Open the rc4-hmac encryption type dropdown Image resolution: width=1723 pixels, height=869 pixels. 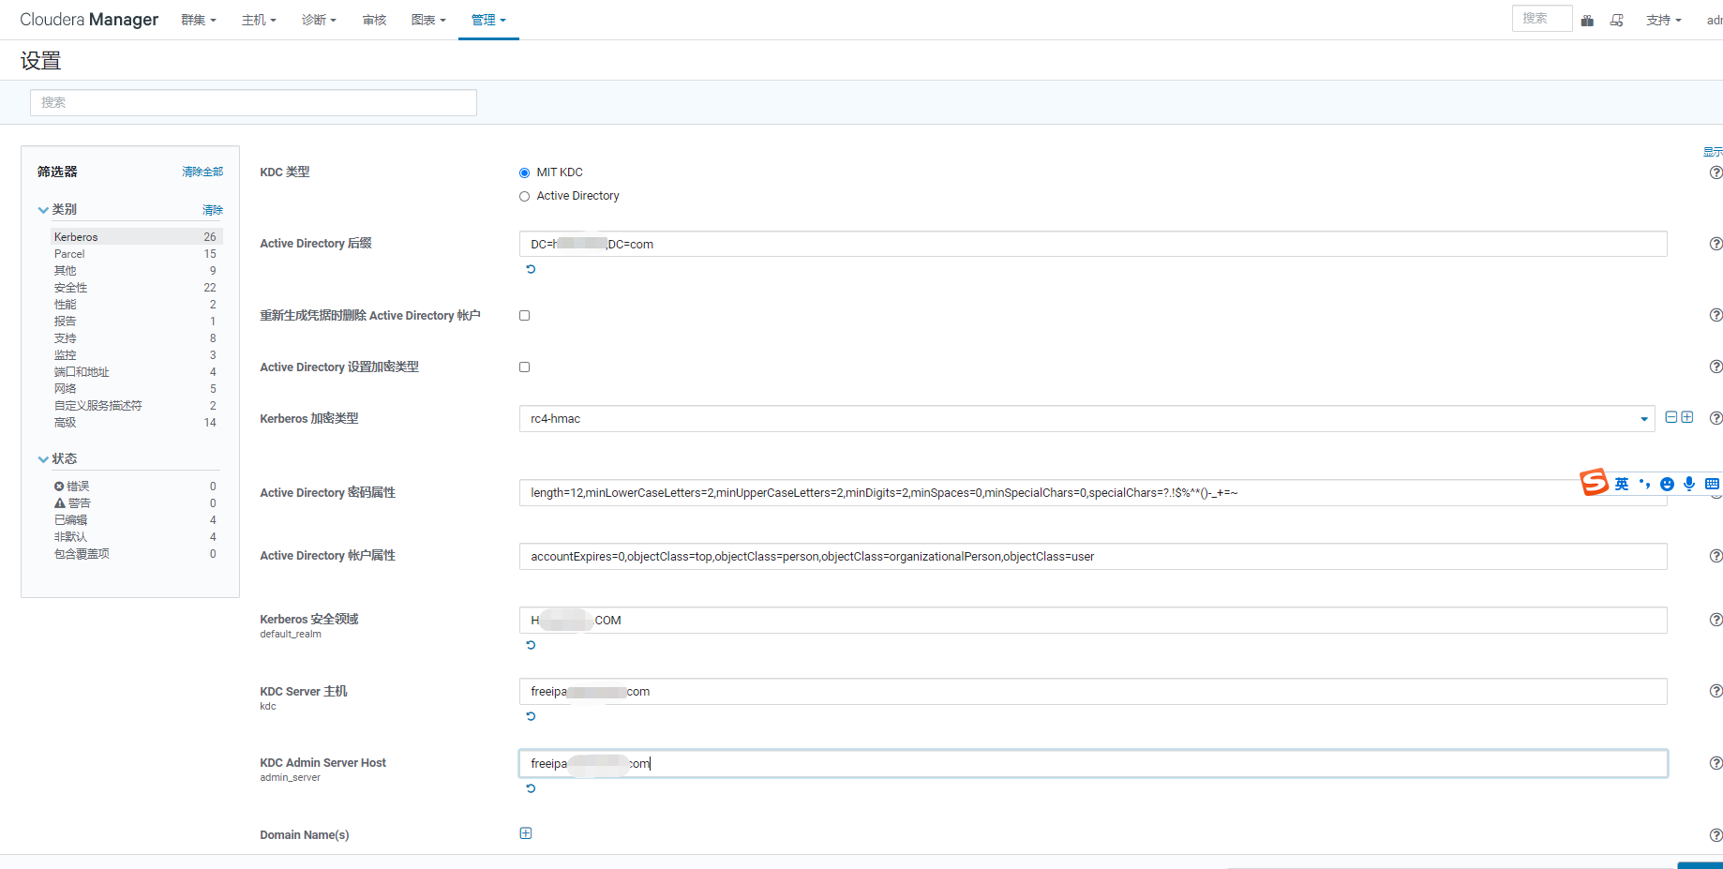point(1086,418)
